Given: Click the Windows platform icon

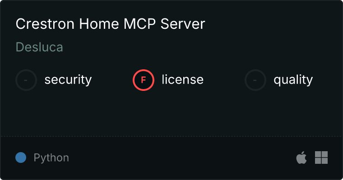Looking at the screenshot, I should pyautogui.click(x=321, y=157).
